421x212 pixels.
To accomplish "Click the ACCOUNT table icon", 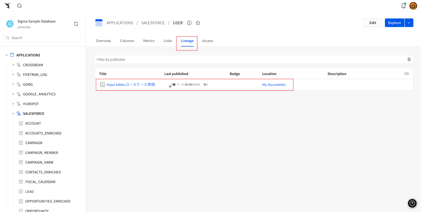I will coord(21,123).
